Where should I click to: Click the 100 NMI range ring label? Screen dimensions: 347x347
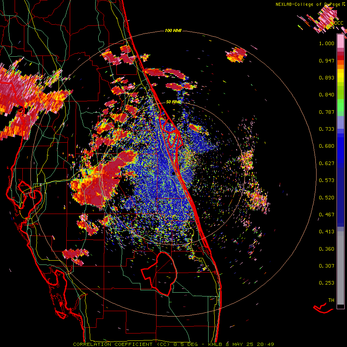(x=173, y=30)
